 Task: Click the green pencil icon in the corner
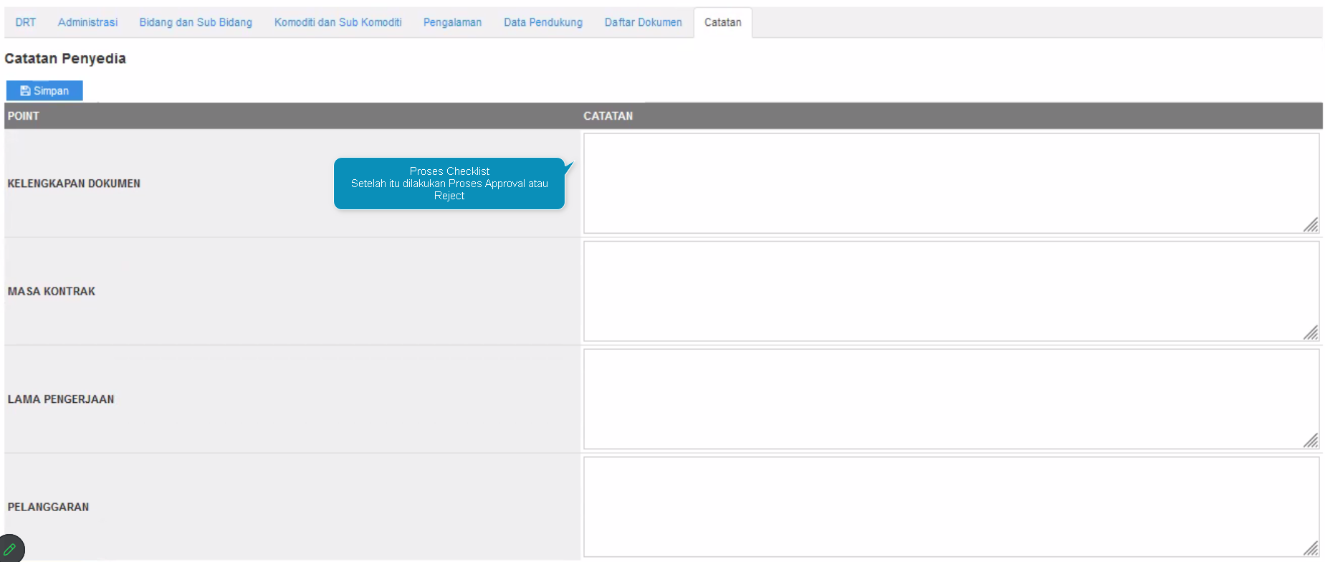pyautogui.click(x=10, y=550)
